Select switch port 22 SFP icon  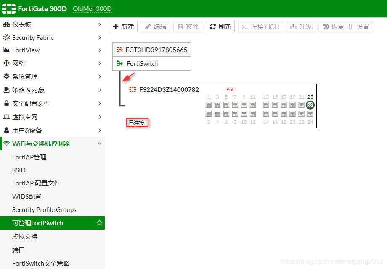[301, 114]
